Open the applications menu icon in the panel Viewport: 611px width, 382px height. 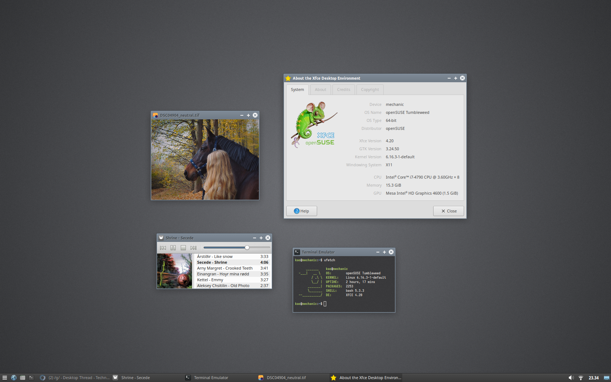5,378
